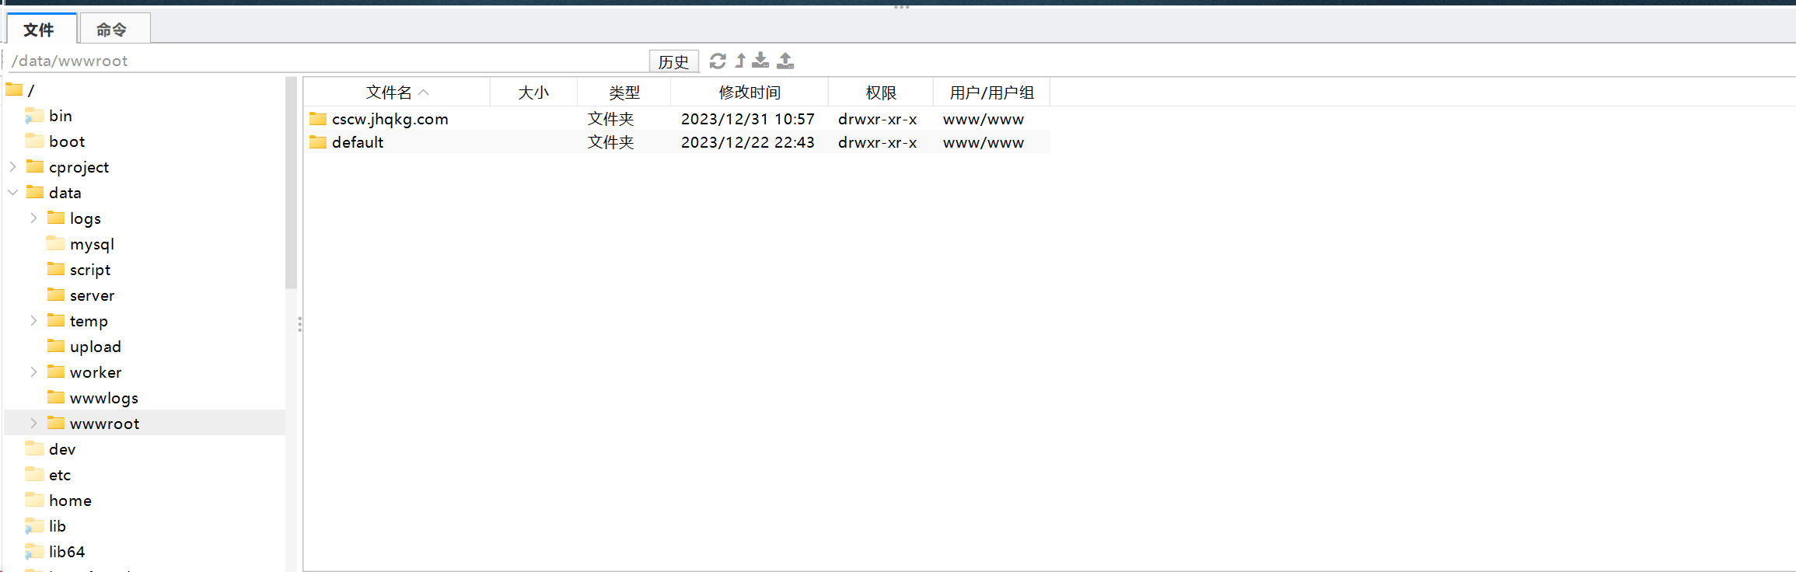The width and height of the screenshot is (1796, 572).
Task: Select the wwwlogs folder in tree
Action: (93, 398)
